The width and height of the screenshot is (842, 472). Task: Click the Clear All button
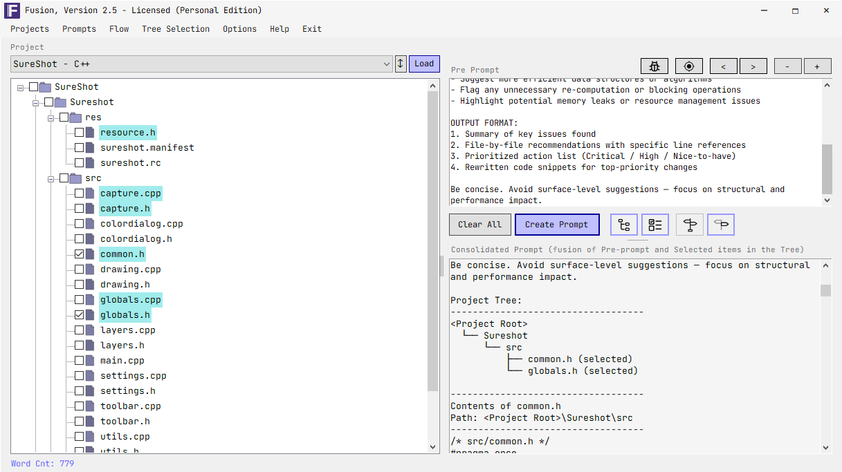click(x=480, y=225)
